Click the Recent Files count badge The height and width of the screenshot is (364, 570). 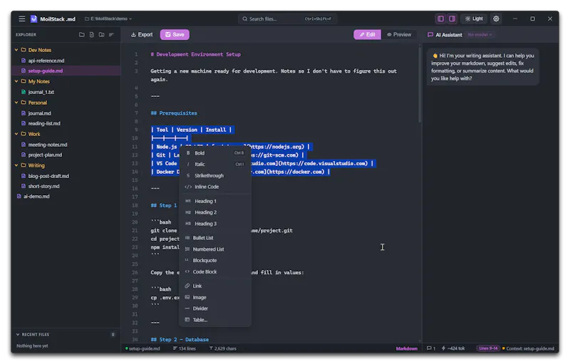[x=113, y=335]
